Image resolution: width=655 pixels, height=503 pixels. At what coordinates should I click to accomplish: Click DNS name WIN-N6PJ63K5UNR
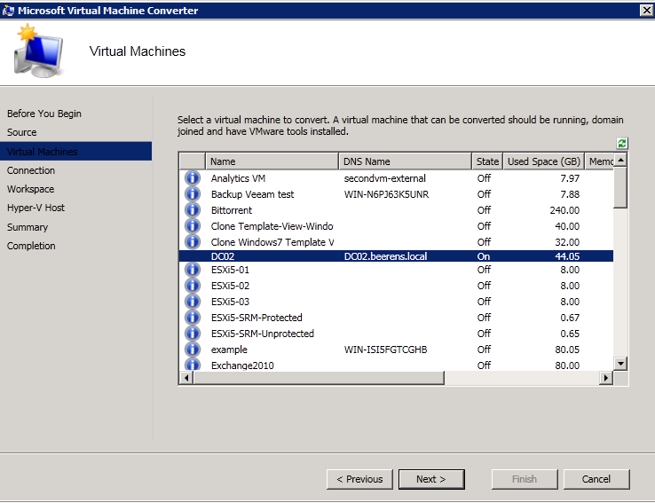click(x=386, y=194)
